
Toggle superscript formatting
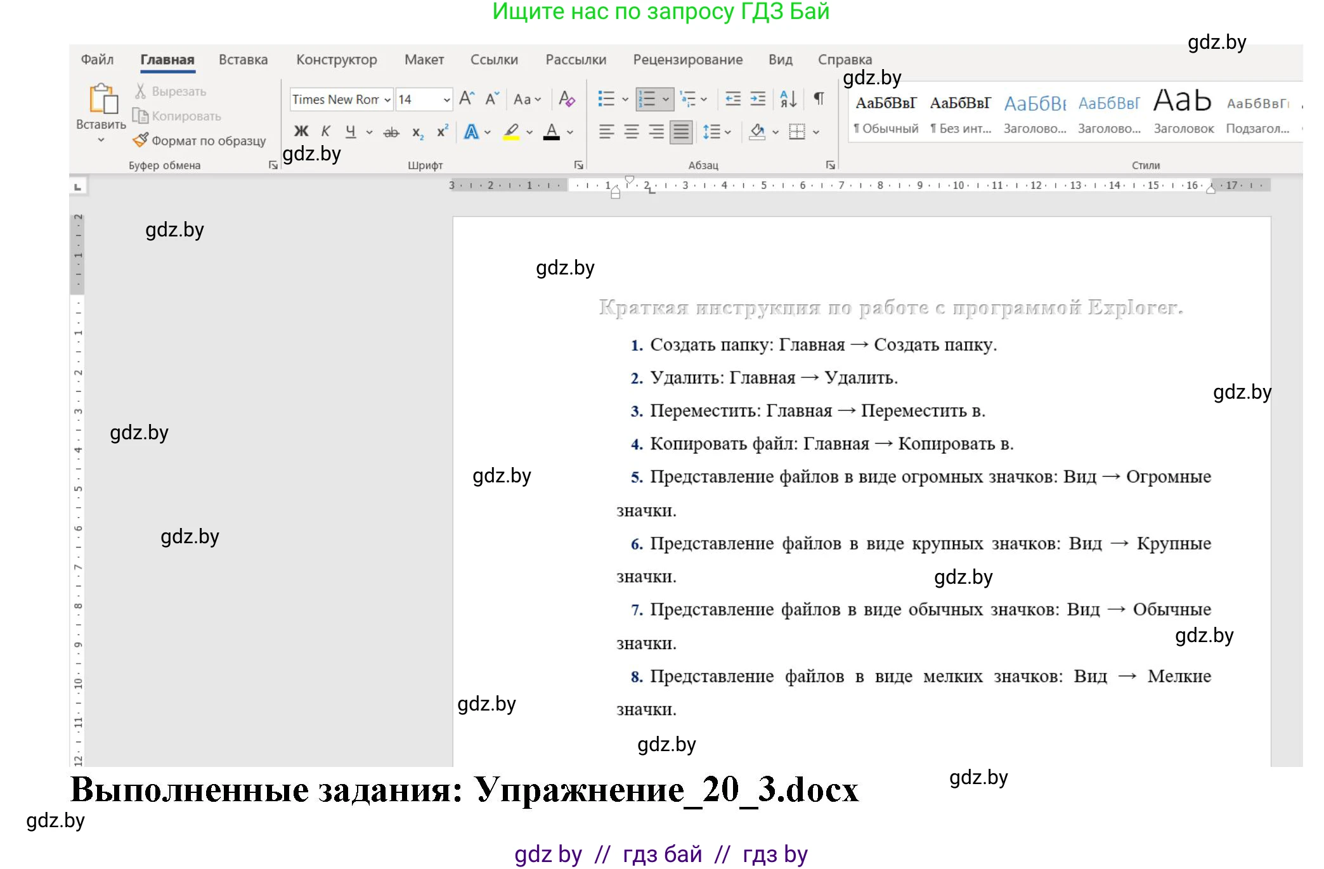442,131
